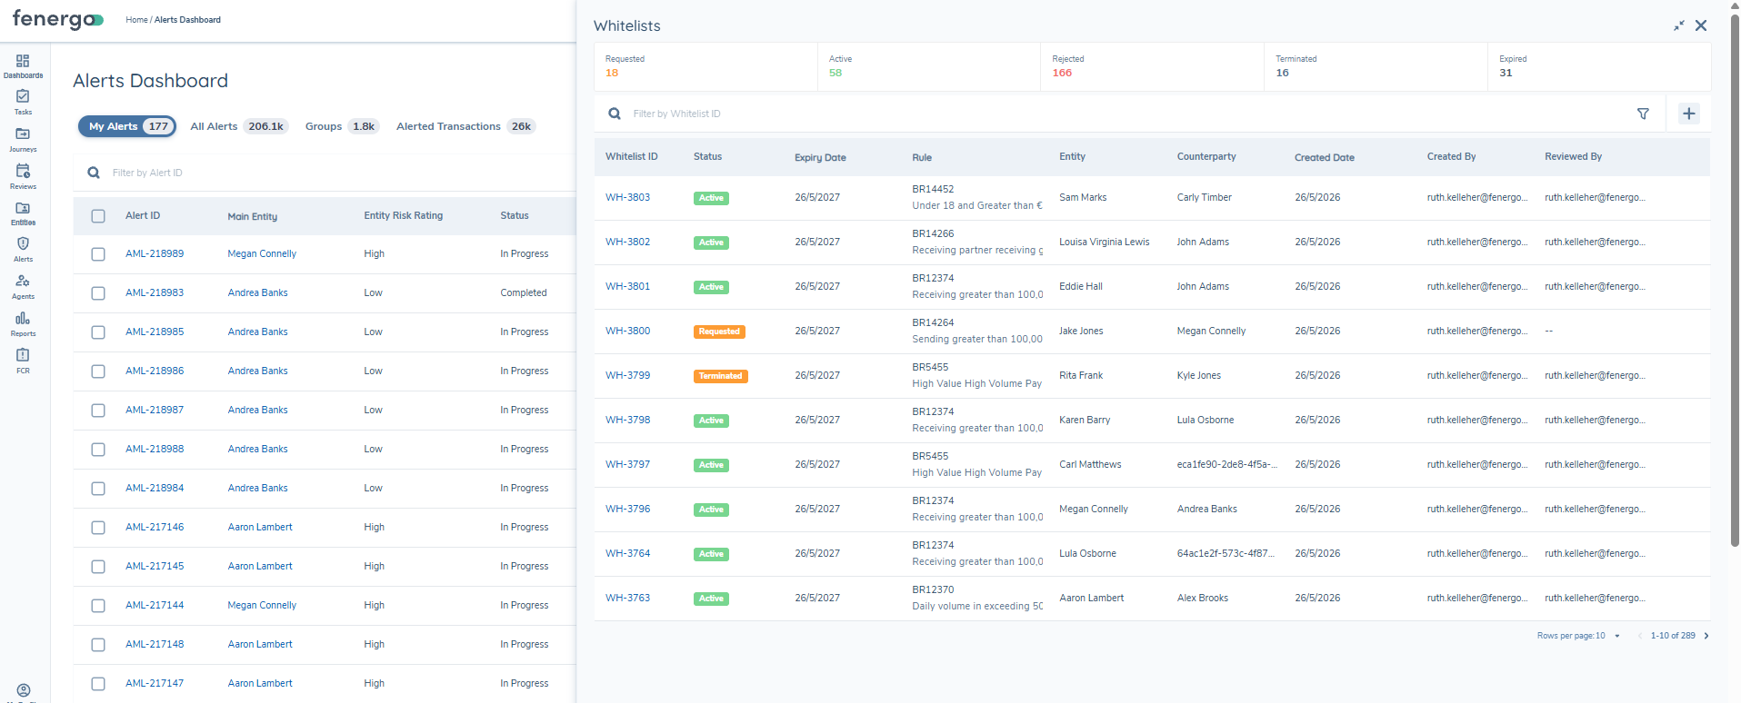
Task: Open alert AML-218989
Action: [x=155, y=253]
